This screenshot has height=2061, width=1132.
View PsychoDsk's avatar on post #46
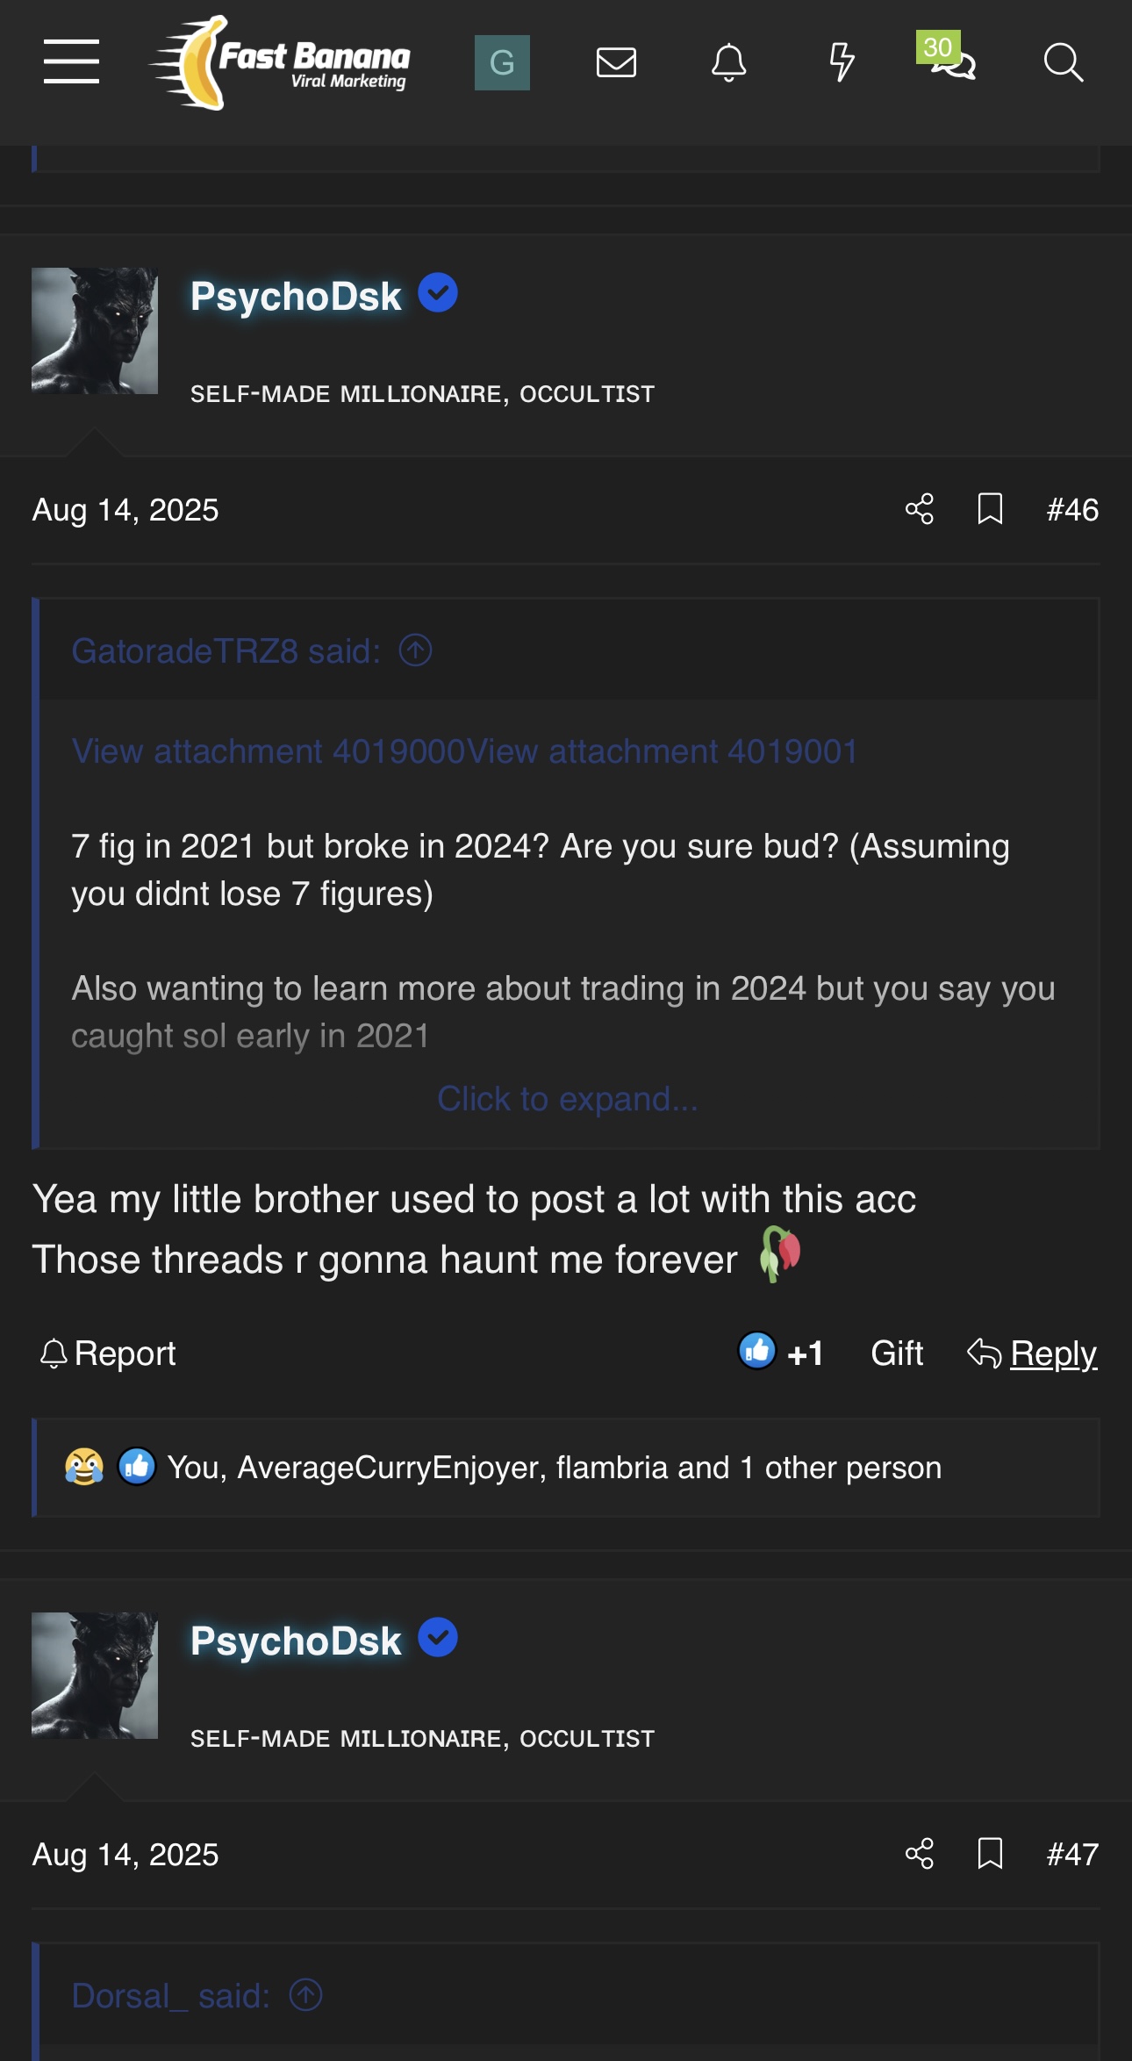(95, 331)
